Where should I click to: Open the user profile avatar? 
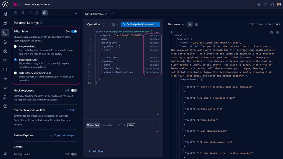pos(279,4)
